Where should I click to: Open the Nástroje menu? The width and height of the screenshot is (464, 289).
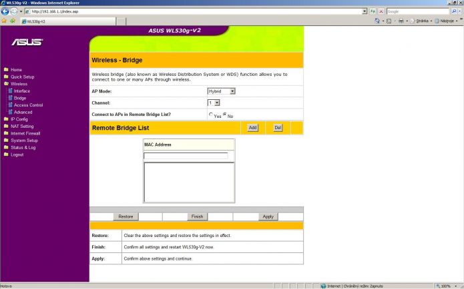(447, 21)
